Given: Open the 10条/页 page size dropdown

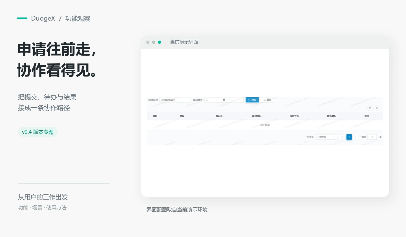Looking at the screenshot, I should pyautogui.click(x=327, y=137).
